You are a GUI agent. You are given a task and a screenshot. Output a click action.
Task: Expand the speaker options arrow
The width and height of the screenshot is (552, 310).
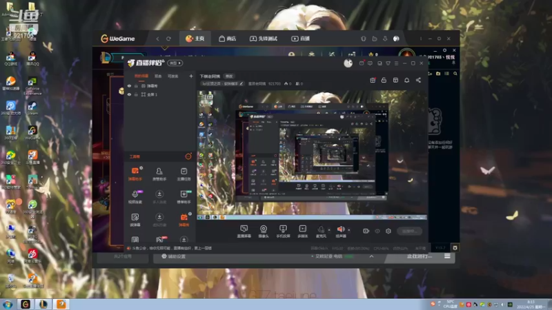coord(349,230)
